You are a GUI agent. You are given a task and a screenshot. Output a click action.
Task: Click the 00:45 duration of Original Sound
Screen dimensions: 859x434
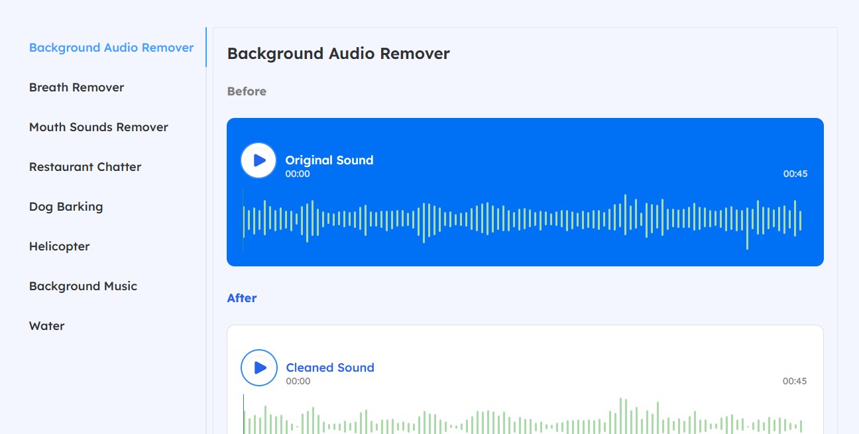pos(795,174)
